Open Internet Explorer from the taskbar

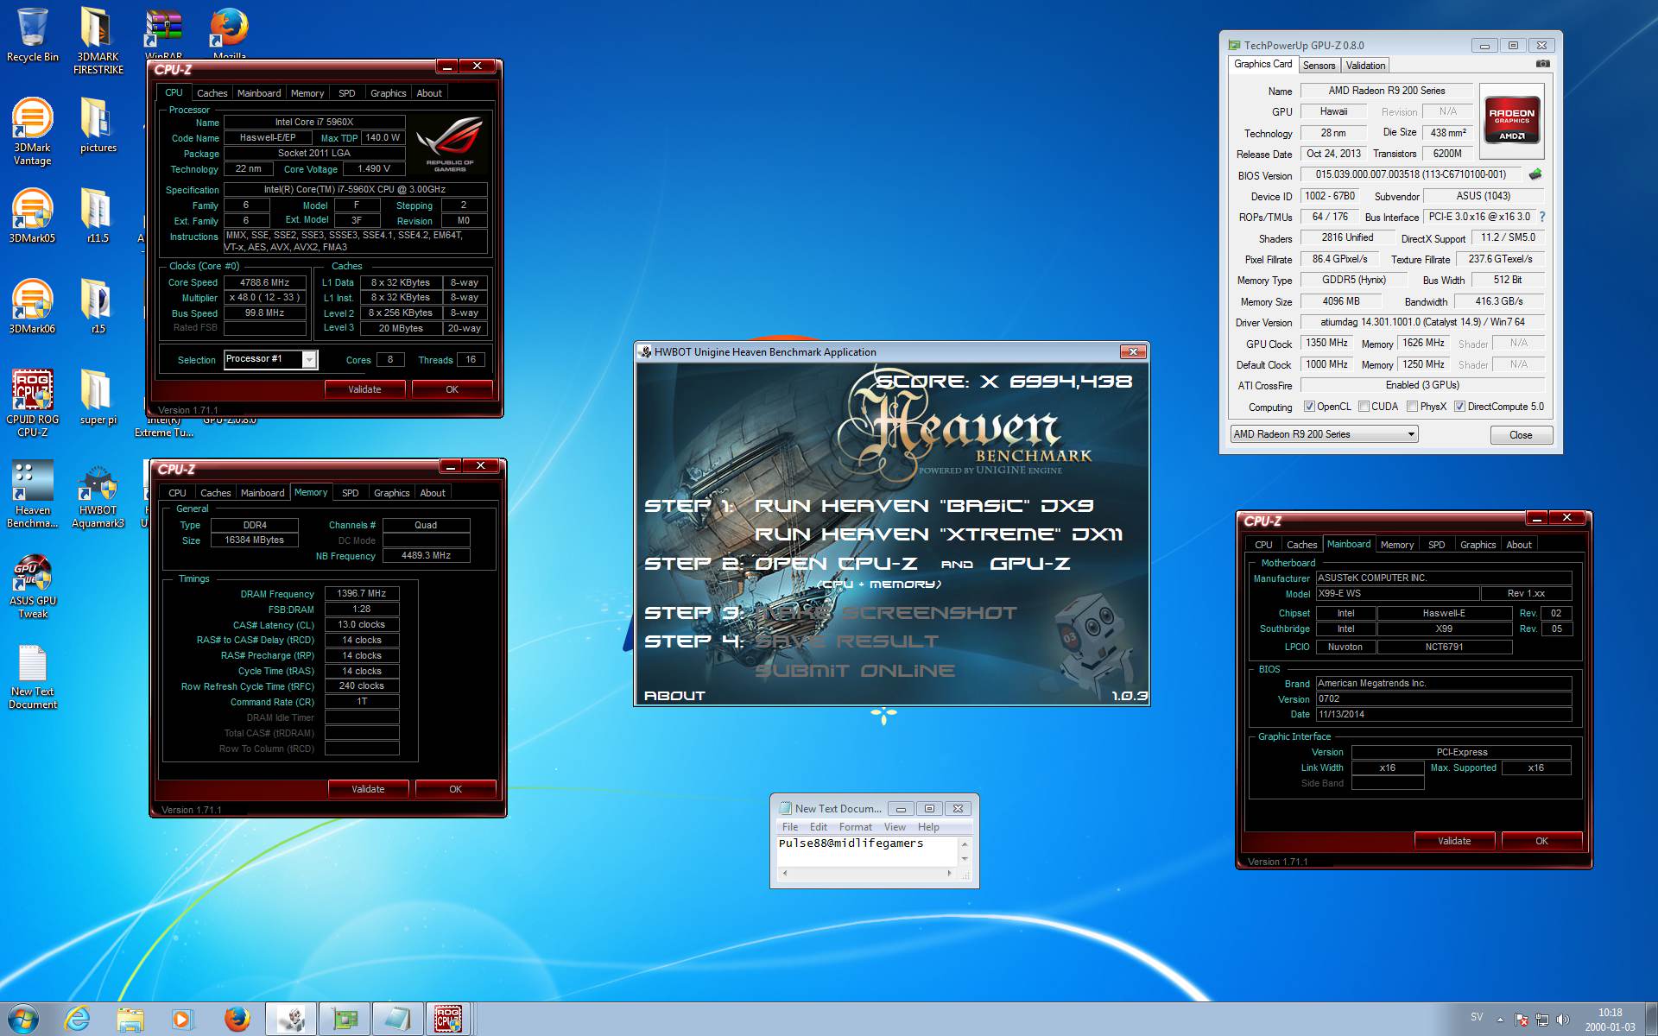pyautogui.click(x=78, y=1020)
